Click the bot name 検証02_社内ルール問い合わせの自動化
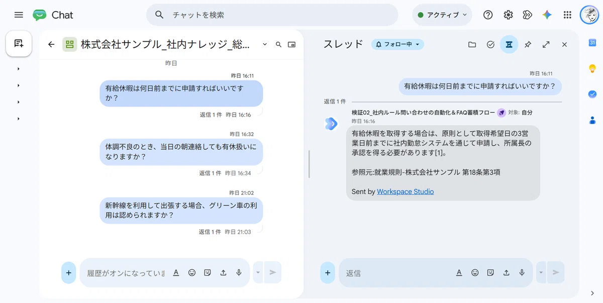The height and width of the screenshot is (303, 603). pyautogui.click(x=423, y=113)
